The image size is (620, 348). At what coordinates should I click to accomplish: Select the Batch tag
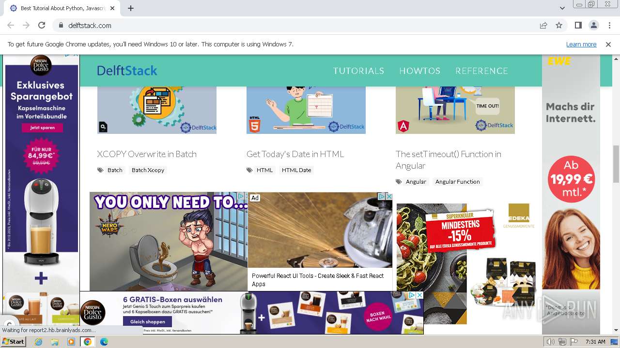115,170
